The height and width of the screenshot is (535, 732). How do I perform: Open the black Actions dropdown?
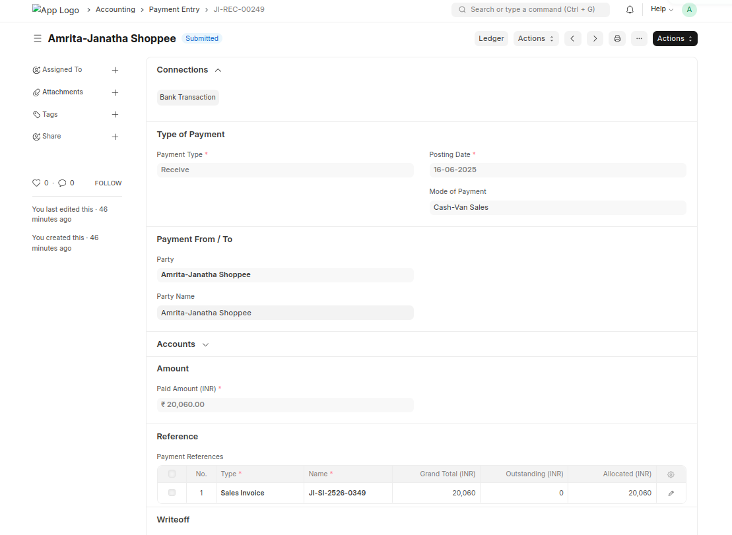coord(675,39)
